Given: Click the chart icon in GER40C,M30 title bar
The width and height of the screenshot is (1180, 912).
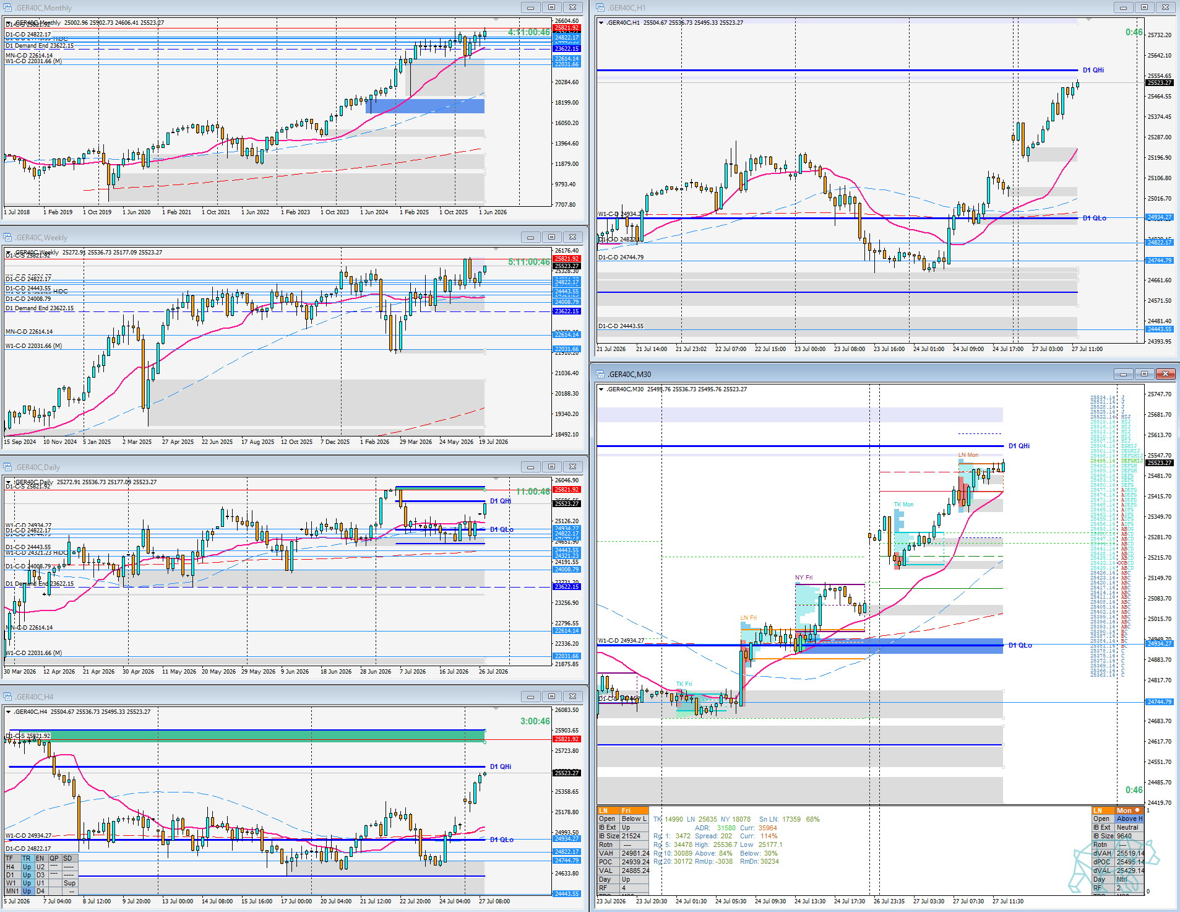Looking at the screenshot, I should click(600, 374).
